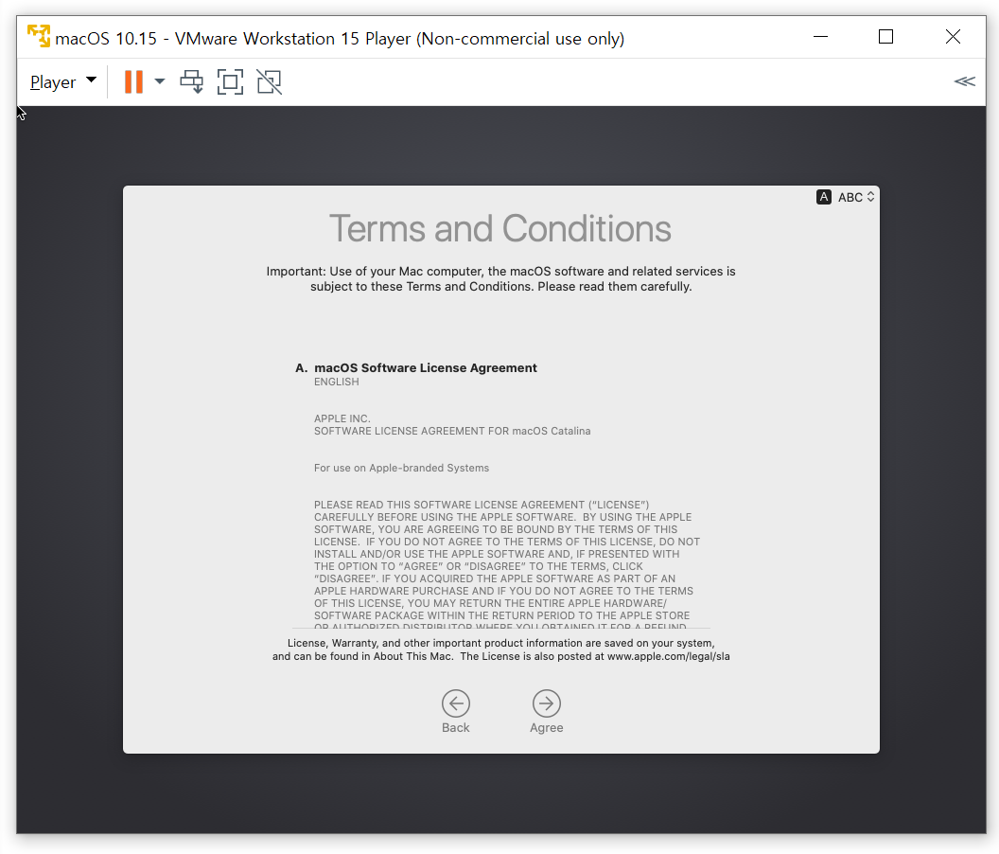Send Ctrl+Alt+Del to the virtual machine
Screen dimensions: 999x854
192,81
